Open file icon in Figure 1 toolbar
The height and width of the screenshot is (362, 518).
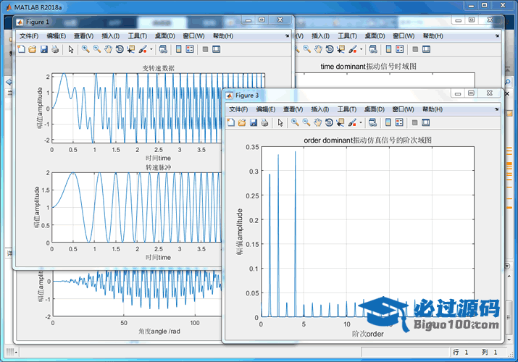33,49
